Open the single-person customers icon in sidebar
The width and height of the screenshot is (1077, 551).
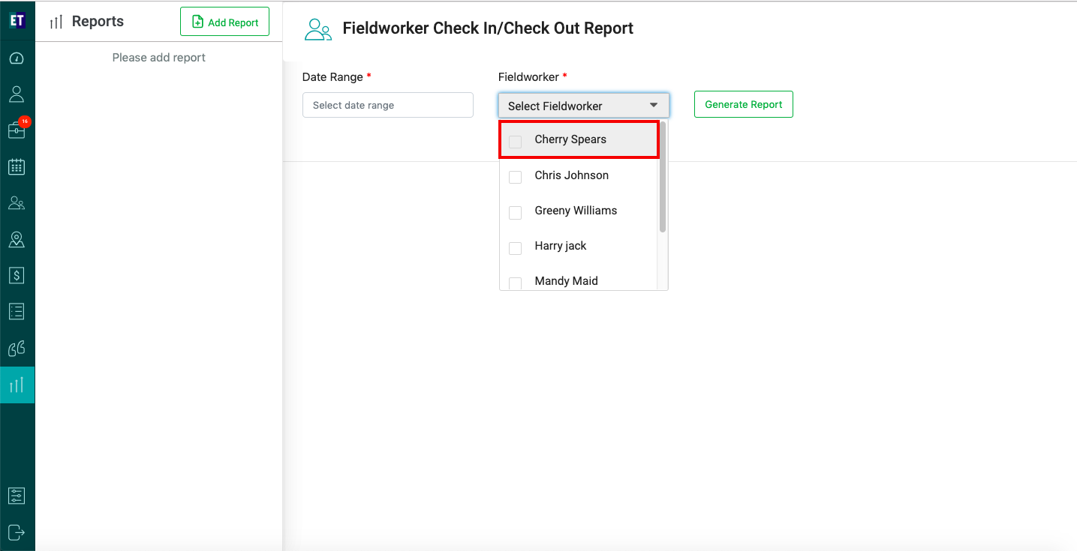(17, 94)
